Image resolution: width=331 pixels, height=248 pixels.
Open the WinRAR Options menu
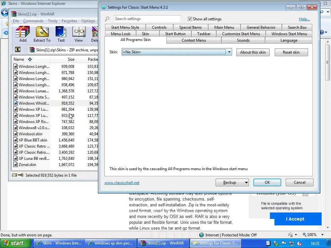pos(88,21)
